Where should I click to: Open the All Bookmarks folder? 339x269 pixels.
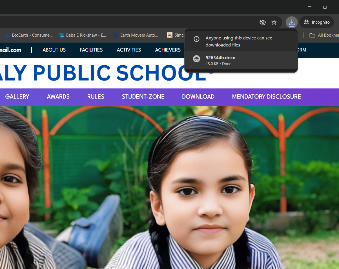324,35
